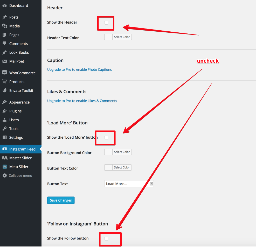Viewport: 256px width, 247px height.
Task: Go to Posts menu item
Action: click(21, 17)
